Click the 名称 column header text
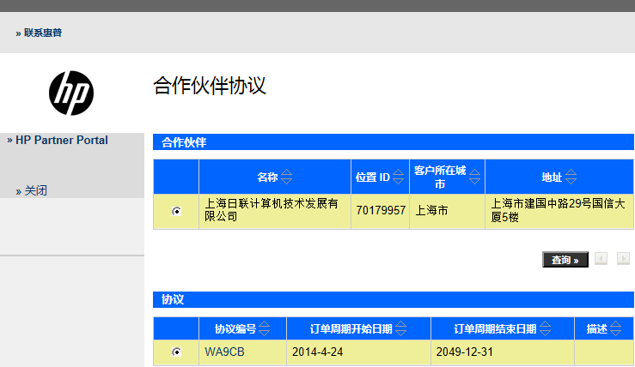Screen dimensions: 635x367 pyautogui.click(x=267, y=177)
